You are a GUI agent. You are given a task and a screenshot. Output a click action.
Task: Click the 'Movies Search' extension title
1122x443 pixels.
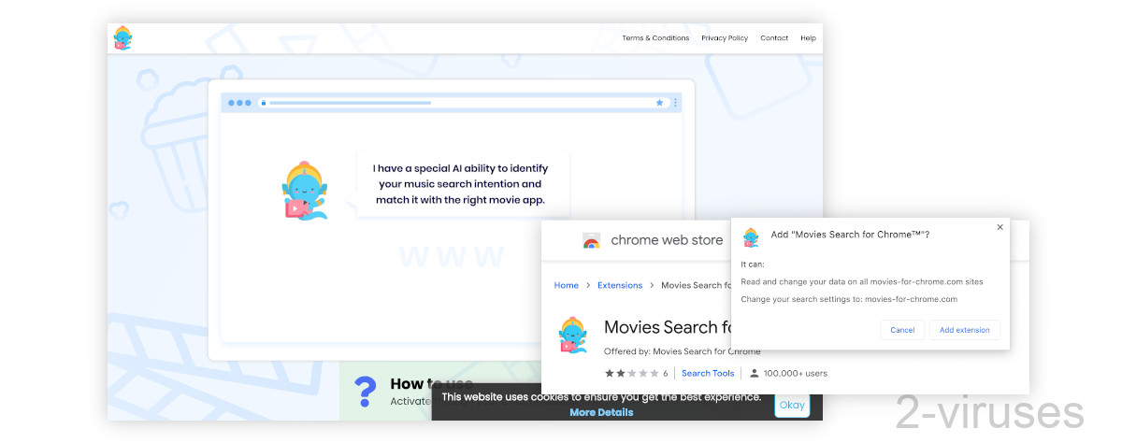668,327
